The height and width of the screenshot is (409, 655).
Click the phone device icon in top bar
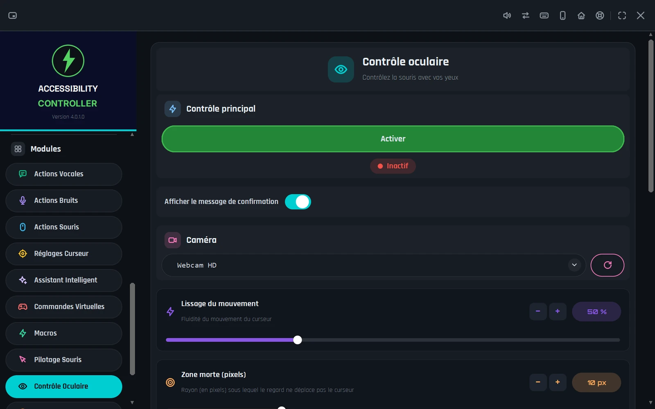point(563,16)
